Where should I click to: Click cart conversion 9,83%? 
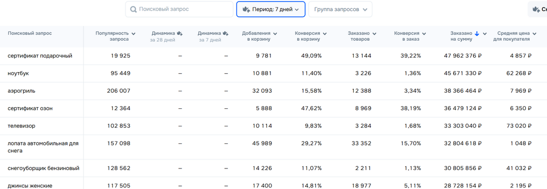coord(313,126)
